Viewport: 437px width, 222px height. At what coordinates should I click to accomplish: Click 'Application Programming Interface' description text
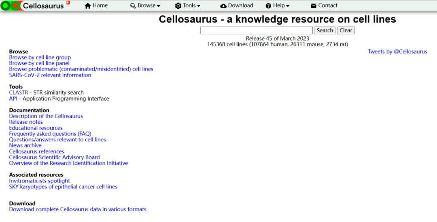click(x=66, y=99)
